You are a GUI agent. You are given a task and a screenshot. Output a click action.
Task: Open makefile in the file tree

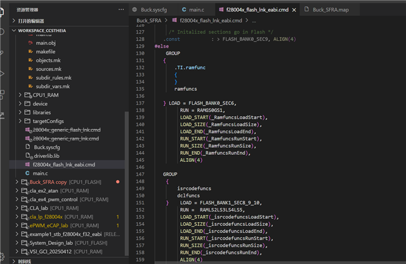[46, 51]
